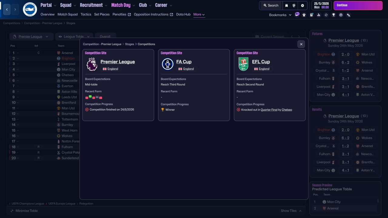Click the circular arrows icon in bookmarks row
Image resolution: width=388 pixels, height=218 pixels.
pyautogui.click(x=326, y=15)
